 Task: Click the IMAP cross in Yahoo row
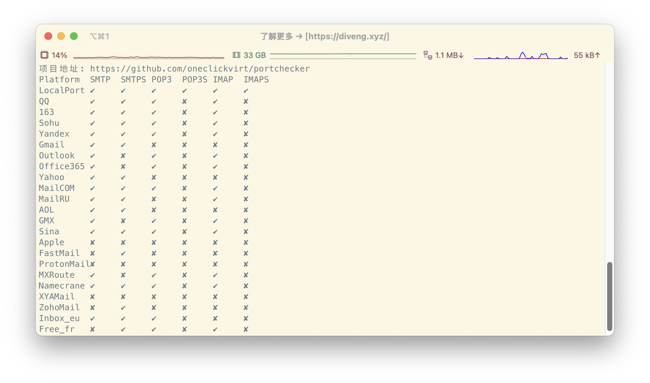(215, 177)
